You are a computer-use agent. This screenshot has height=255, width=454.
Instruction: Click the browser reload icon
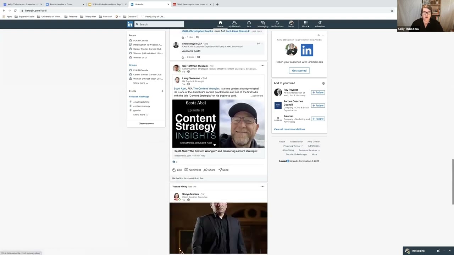tap(15, 11)
